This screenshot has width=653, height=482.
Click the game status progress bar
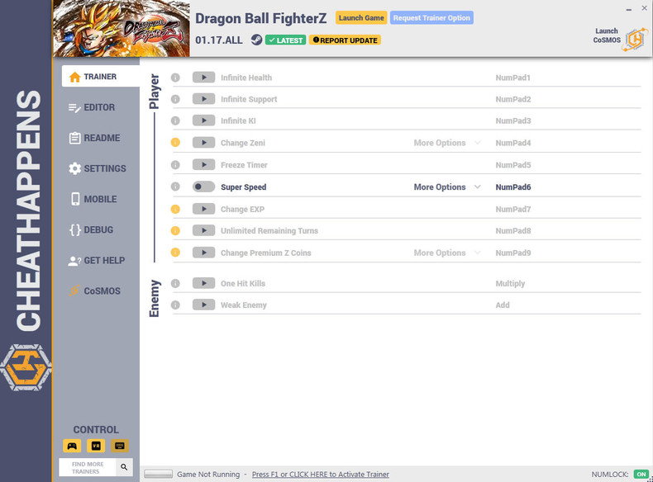[158, 474]
